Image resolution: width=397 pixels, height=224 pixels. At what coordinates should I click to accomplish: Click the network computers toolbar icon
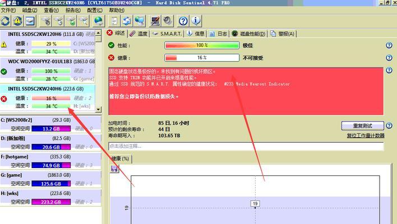[x=140, y=21]
